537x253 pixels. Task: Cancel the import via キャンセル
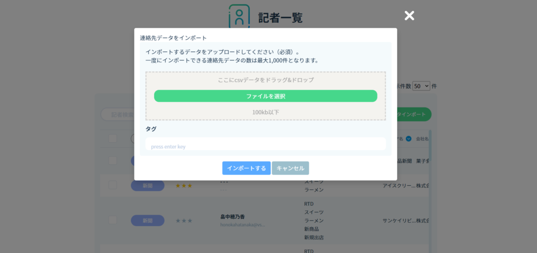[290, 168]
